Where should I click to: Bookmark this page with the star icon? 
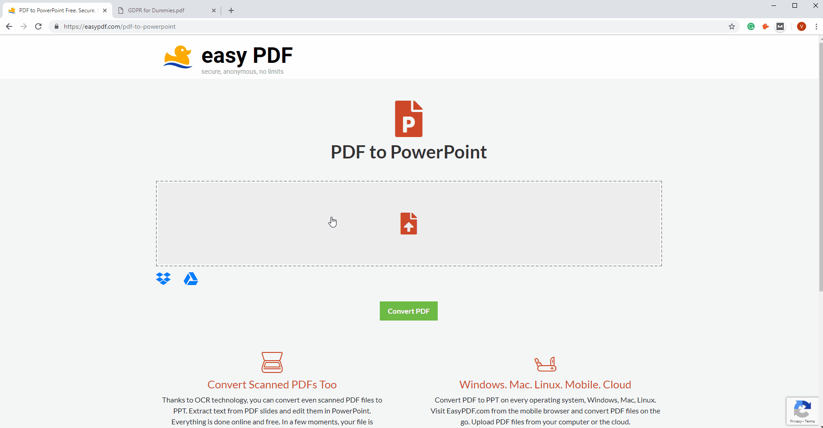732,26
